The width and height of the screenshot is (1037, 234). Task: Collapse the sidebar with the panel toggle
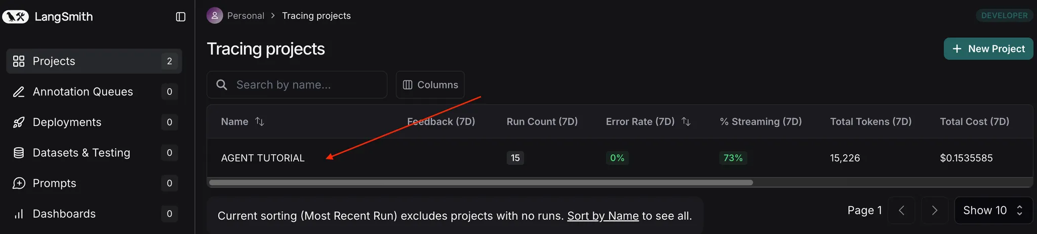181,17
